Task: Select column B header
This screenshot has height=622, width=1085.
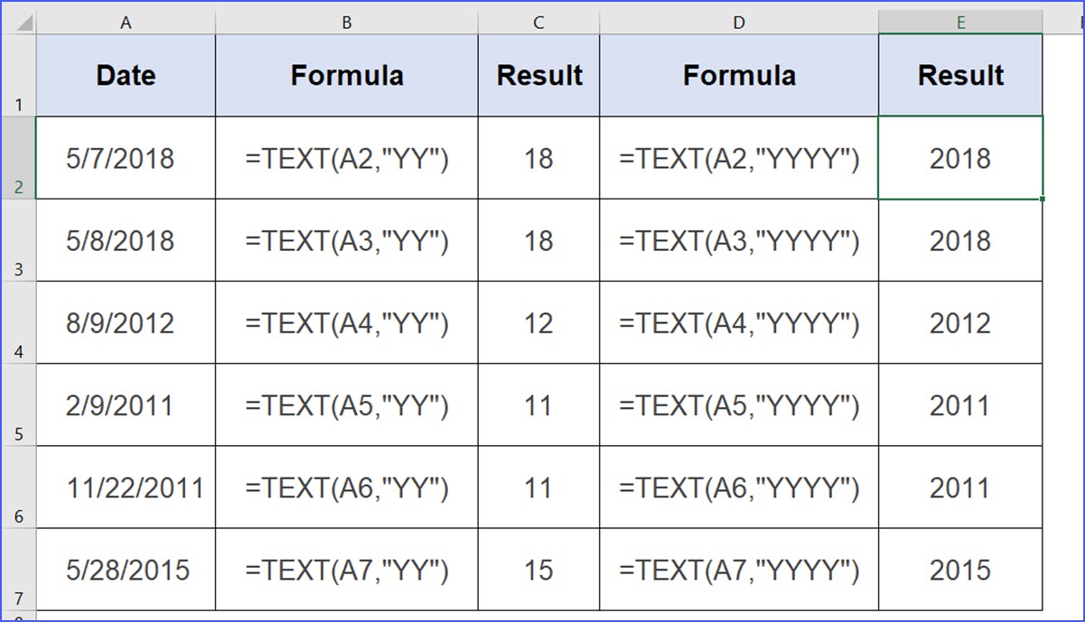Action: coord(347,23)
